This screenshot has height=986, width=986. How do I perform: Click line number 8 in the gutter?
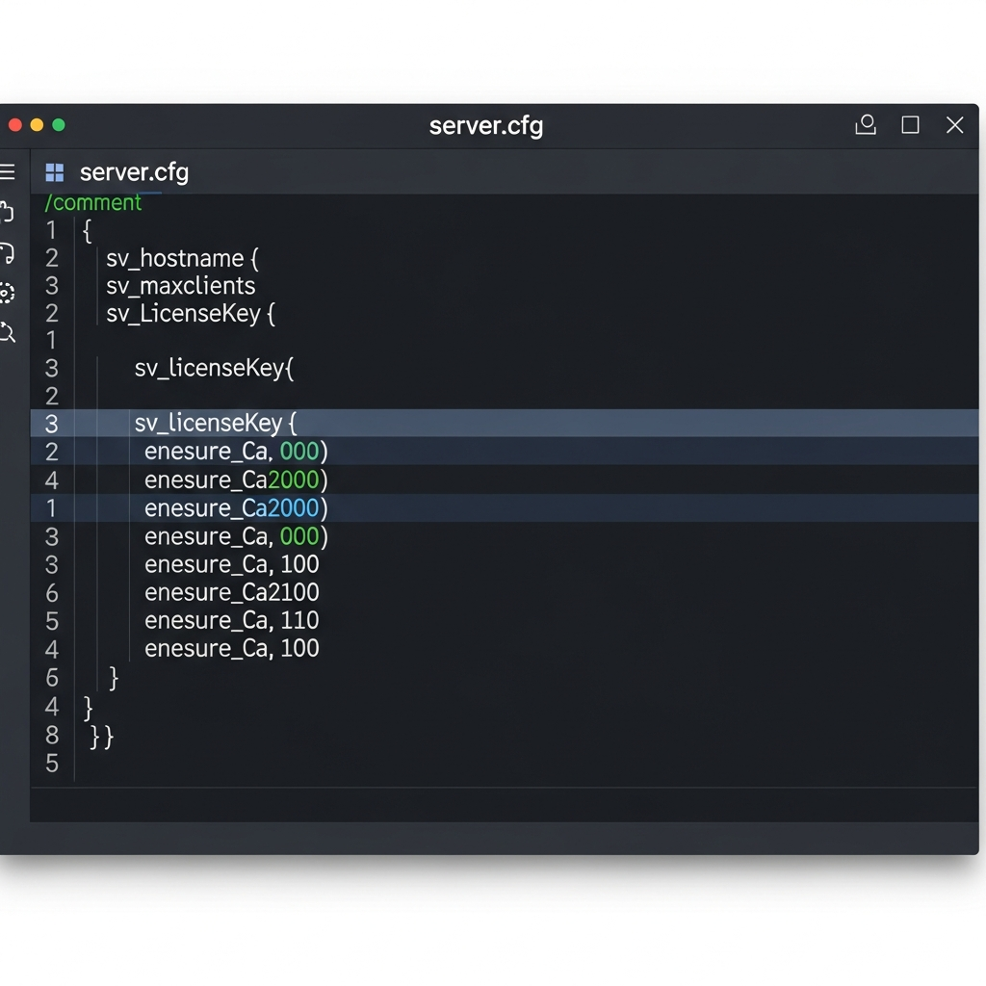(x=52, y=735)
